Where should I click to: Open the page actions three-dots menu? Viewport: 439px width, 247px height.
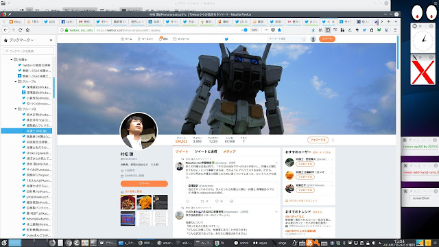click(x=266, y=30)
